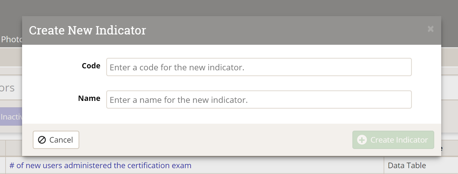
Task: Click the bold Code label
Action: [91, 66]
